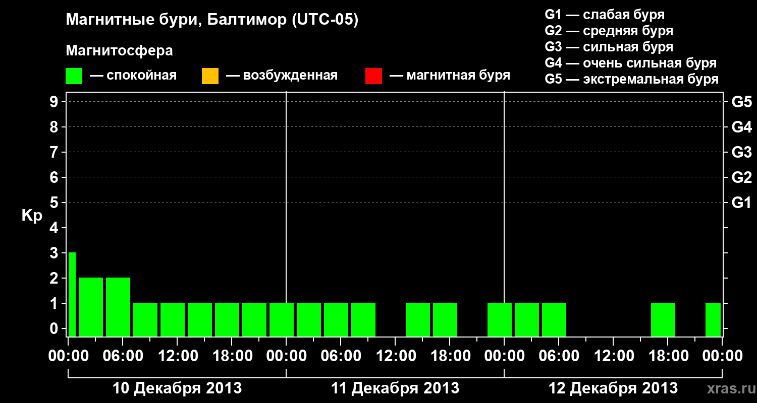This screenshot has height=403, width=757.
Task: Click 'G2 — средняя буря' legend line
Action: (x=609, y=31)
